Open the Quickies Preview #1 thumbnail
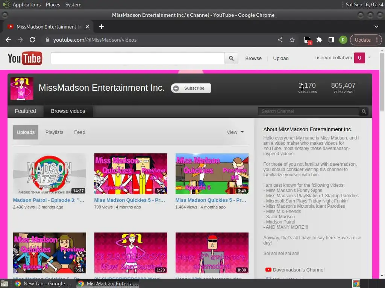The height and width of the screenshot is (288, 385). [50, 253]
